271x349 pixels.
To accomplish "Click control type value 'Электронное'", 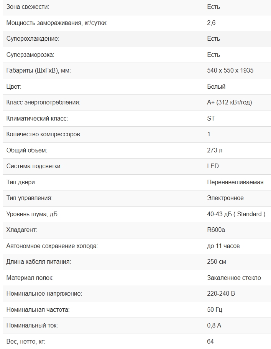I will point(225,198).
